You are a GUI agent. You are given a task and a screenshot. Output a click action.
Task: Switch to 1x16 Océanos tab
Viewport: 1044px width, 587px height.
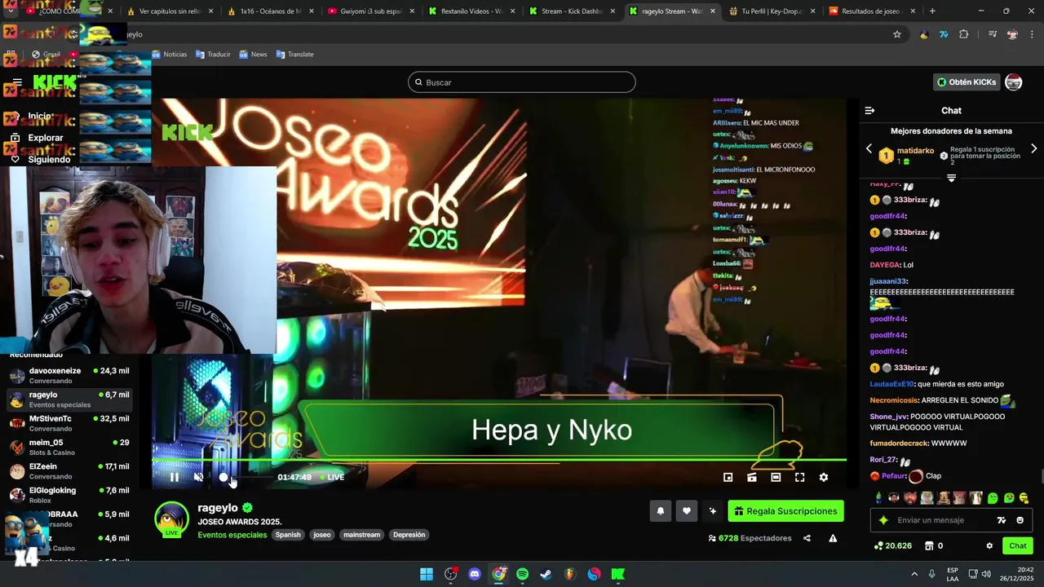[268, 11]
